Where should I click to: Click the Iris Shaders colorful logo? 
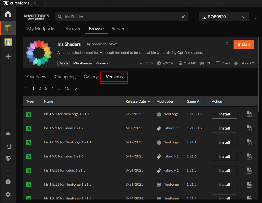click(39, 53)
